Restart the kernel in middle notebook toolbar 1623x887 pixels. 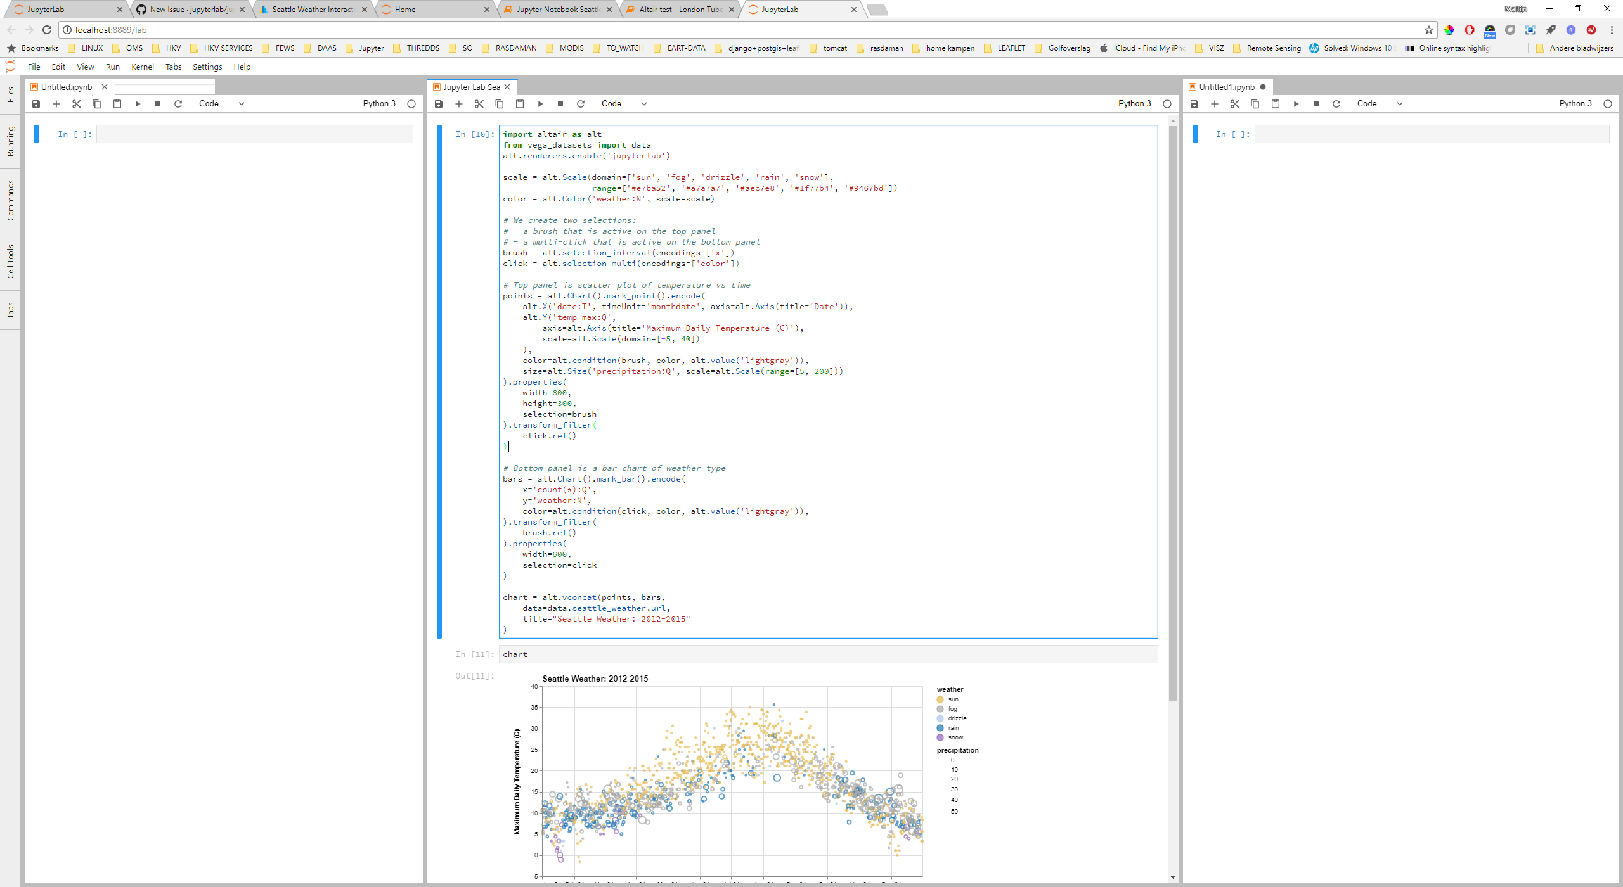(581, 104)
